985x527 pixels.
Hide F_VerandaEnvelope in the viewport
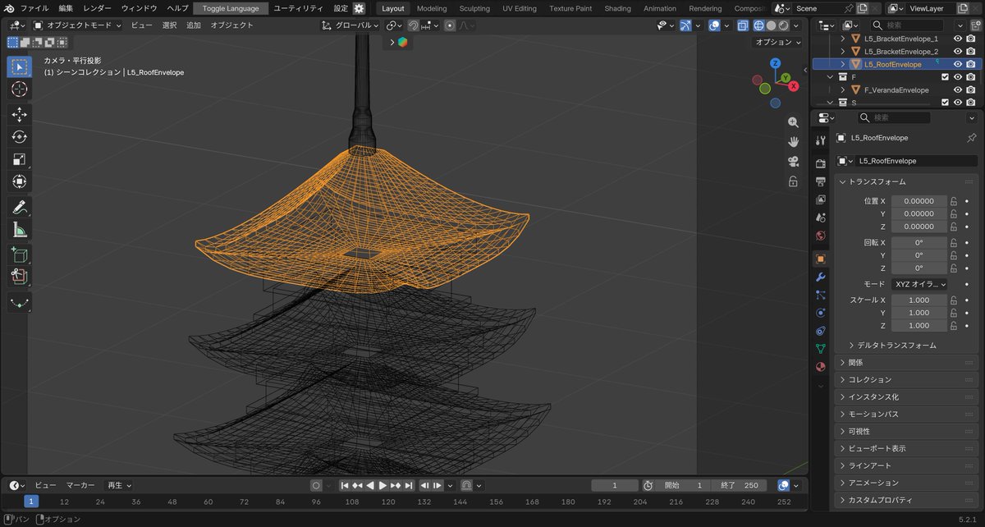pos(957,90)
